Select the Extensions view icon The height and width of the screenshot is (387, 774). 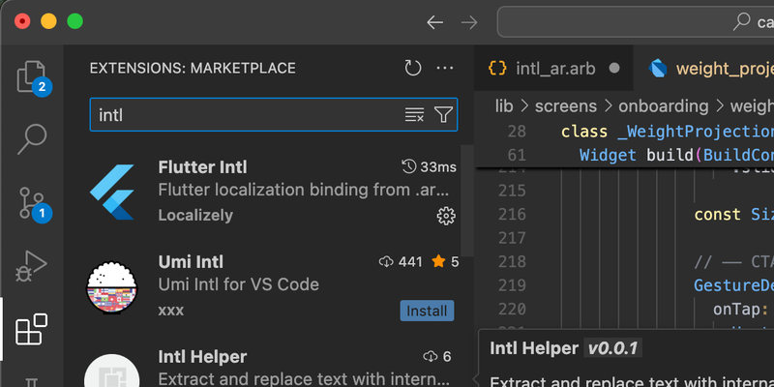coord(32,329)
